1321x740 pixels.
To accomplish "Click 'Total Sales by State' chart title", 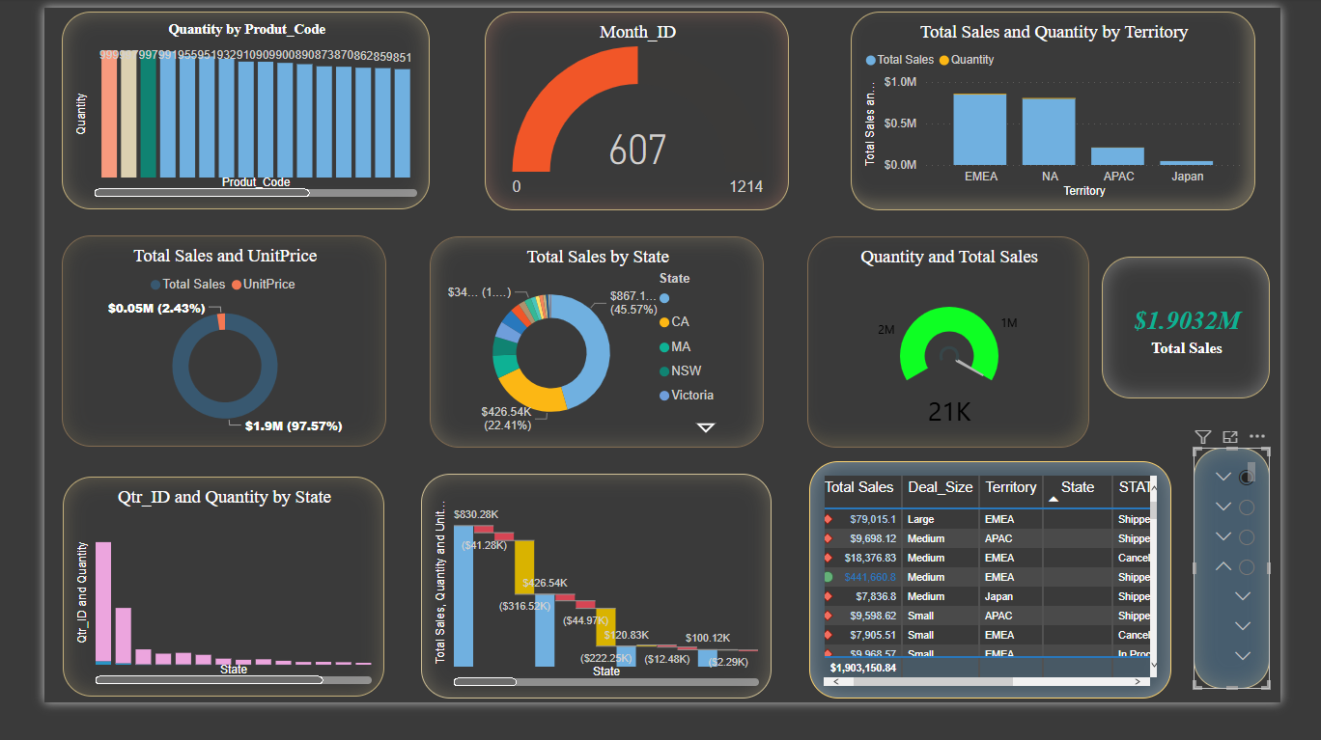I will [598, 257].
